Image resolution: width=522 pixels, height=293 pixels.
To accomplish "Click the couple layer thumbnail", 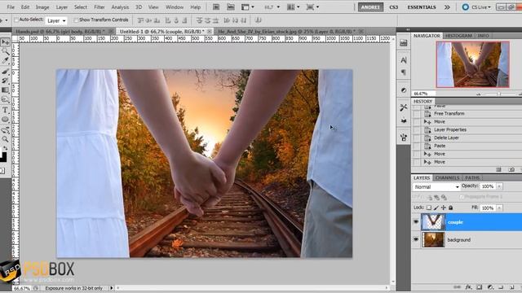I will click(433, 222).
